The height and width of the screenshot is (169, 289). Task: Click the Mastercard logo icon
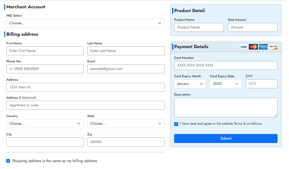click(x=253, y=47)
